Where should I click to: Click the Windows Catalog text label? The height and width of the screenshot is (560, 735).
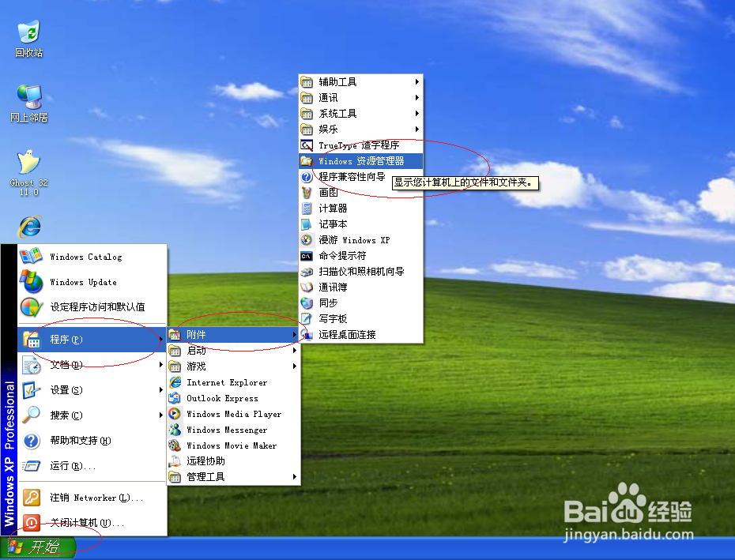coord(86,257)
